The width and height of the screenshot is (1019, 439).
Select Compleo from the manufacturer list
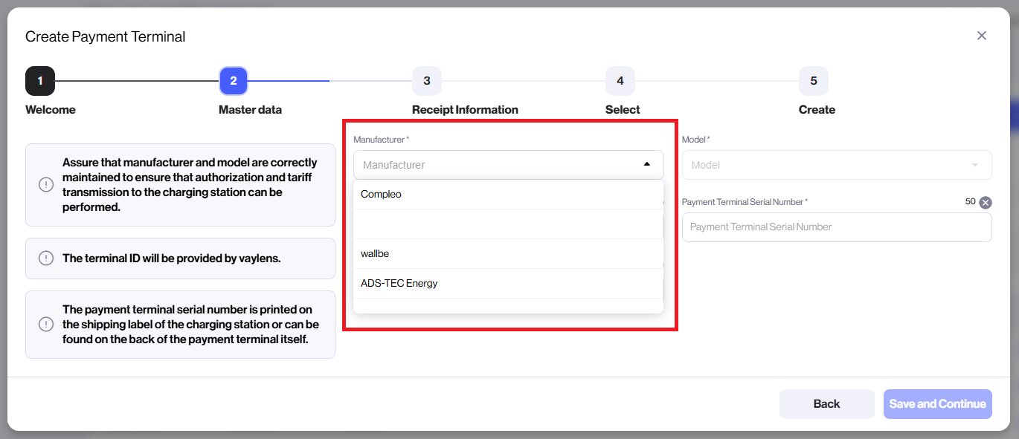click(x=381, y=194)
